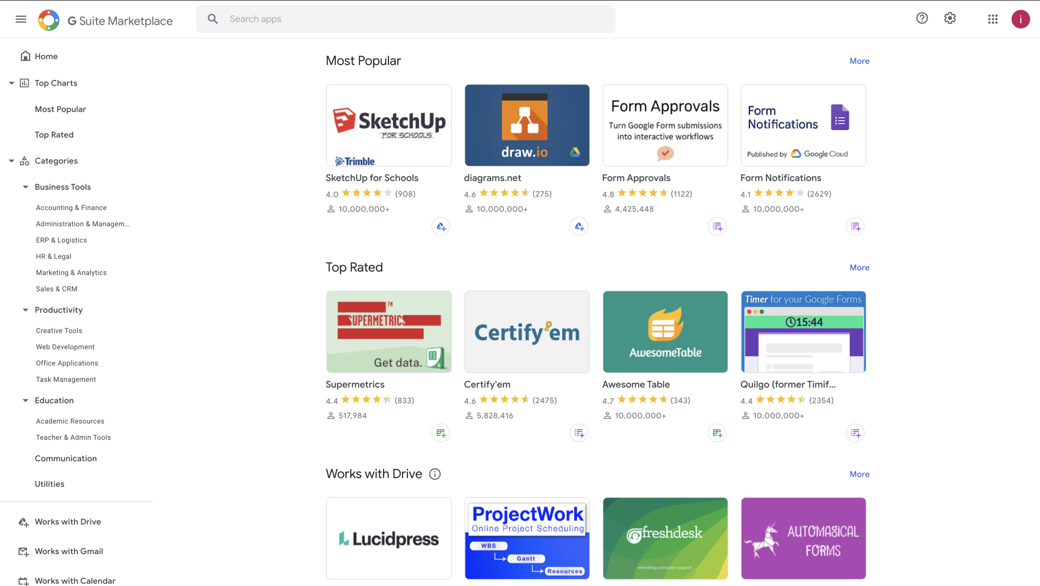This screenshot has height=586, width=1040.
Task: Click More link for Most Popular
Action: (x=859, y=61)
